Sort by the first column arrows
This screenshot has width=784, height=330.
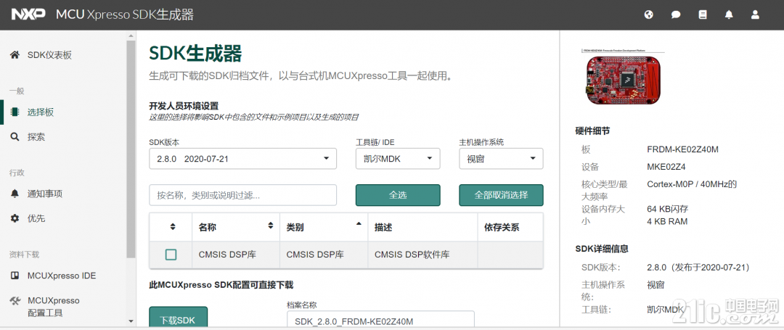coord(173,227)
